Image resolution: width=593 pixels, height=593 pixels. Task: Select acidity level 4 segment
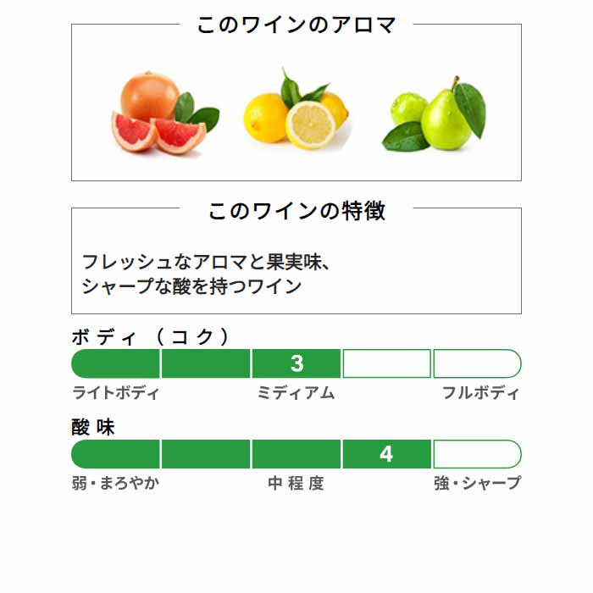(386, 454)
